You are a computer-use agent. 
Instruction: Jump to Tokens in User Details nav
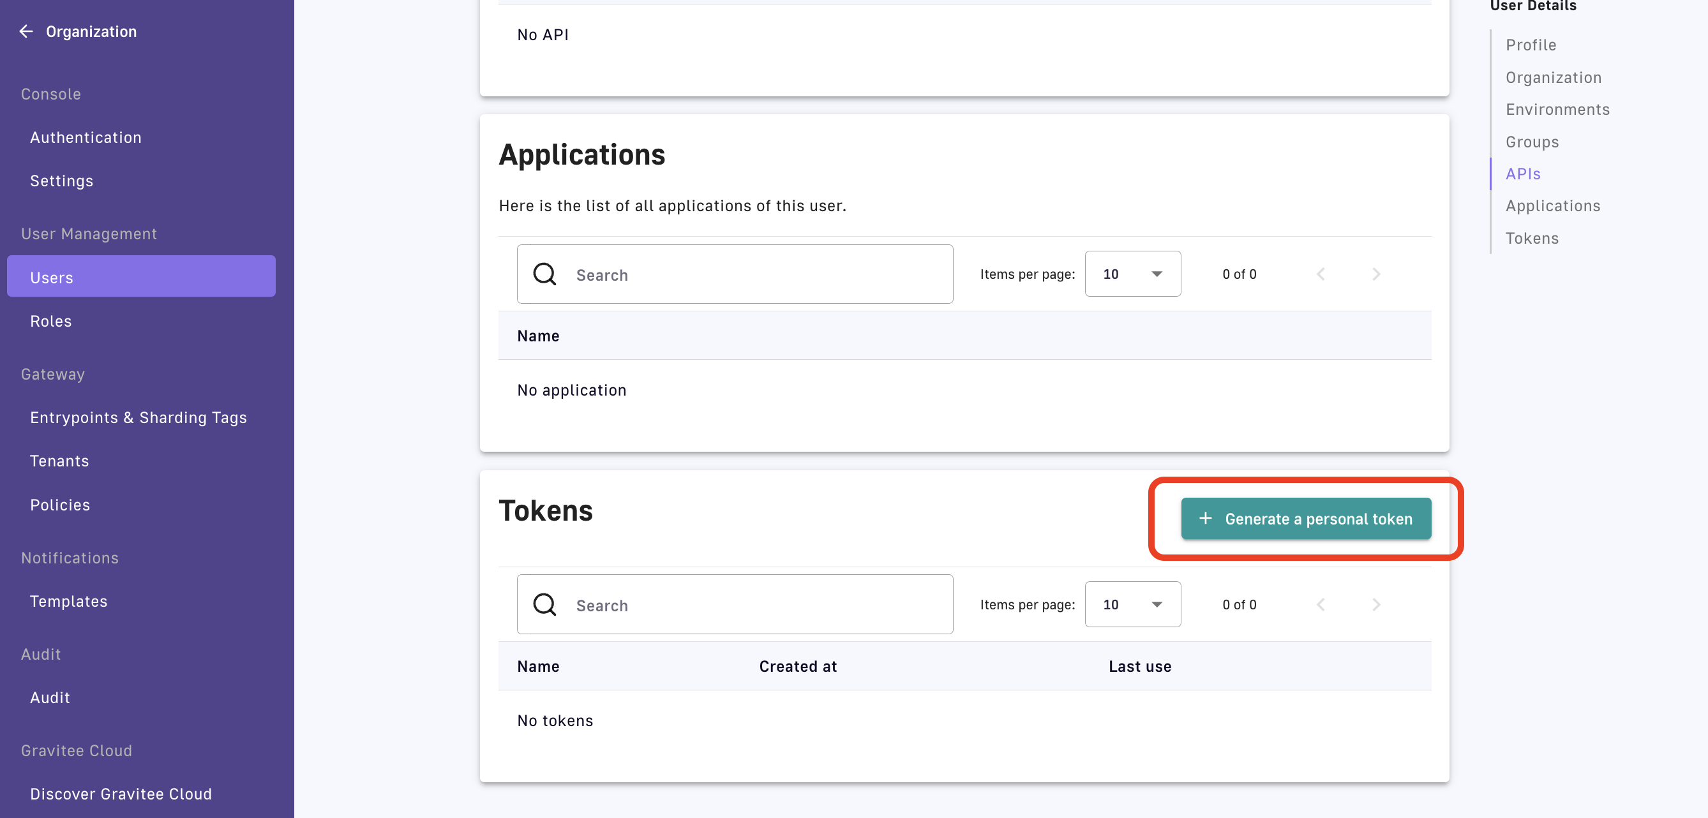(x=1532, y=238)
